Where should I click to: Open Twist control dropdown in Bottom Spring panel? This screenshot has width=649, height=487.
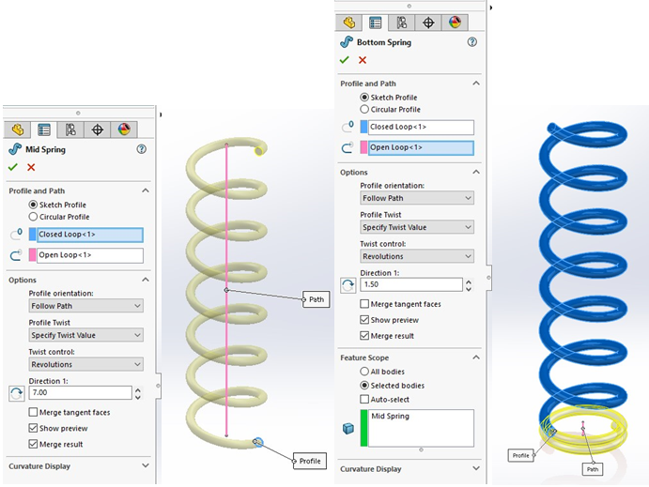click(x=417, y=256)
